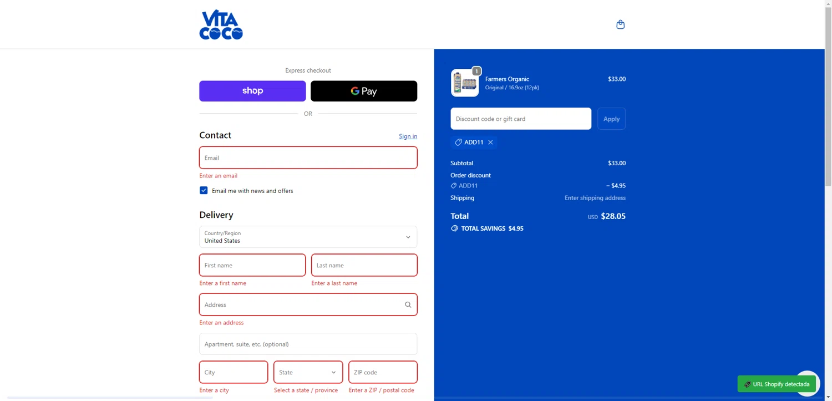Click the Apply discount button

[611, 119]
